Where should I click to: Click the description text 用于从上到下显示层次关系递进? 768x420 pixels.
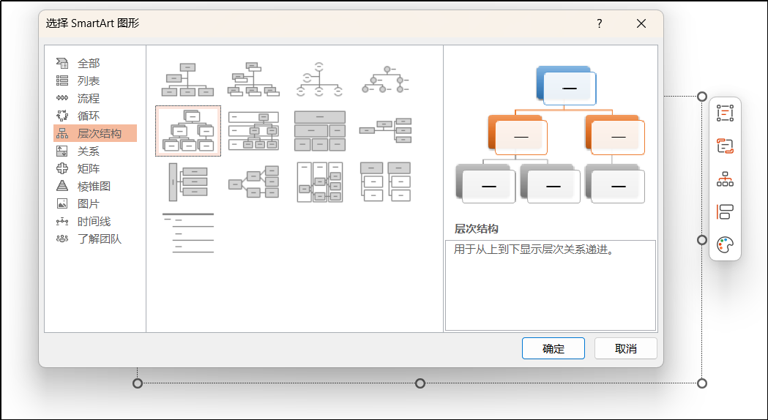(x=534, y=250)
